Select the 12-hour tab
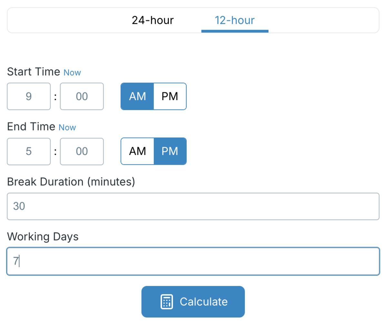This screenshot has width=387, height=323. (x=235, y=20)
